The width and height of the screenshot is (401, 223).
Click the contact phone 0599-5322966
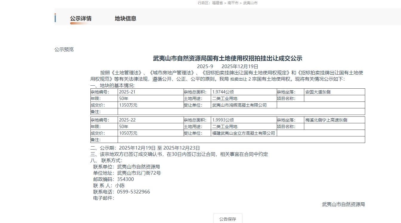pos(133,192)
